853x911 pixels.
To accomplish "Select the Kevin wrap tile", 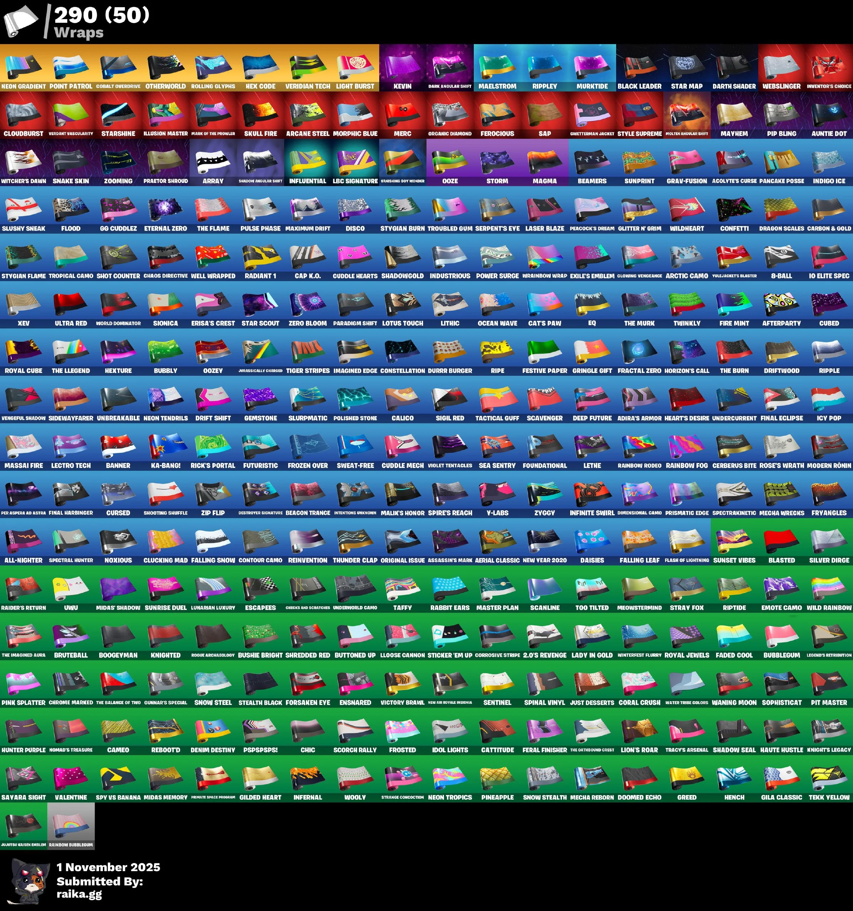I will [x=402, y=67].
